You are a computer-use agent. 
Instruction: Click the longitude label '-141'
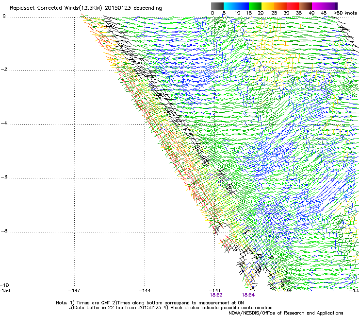pos(214,291)
